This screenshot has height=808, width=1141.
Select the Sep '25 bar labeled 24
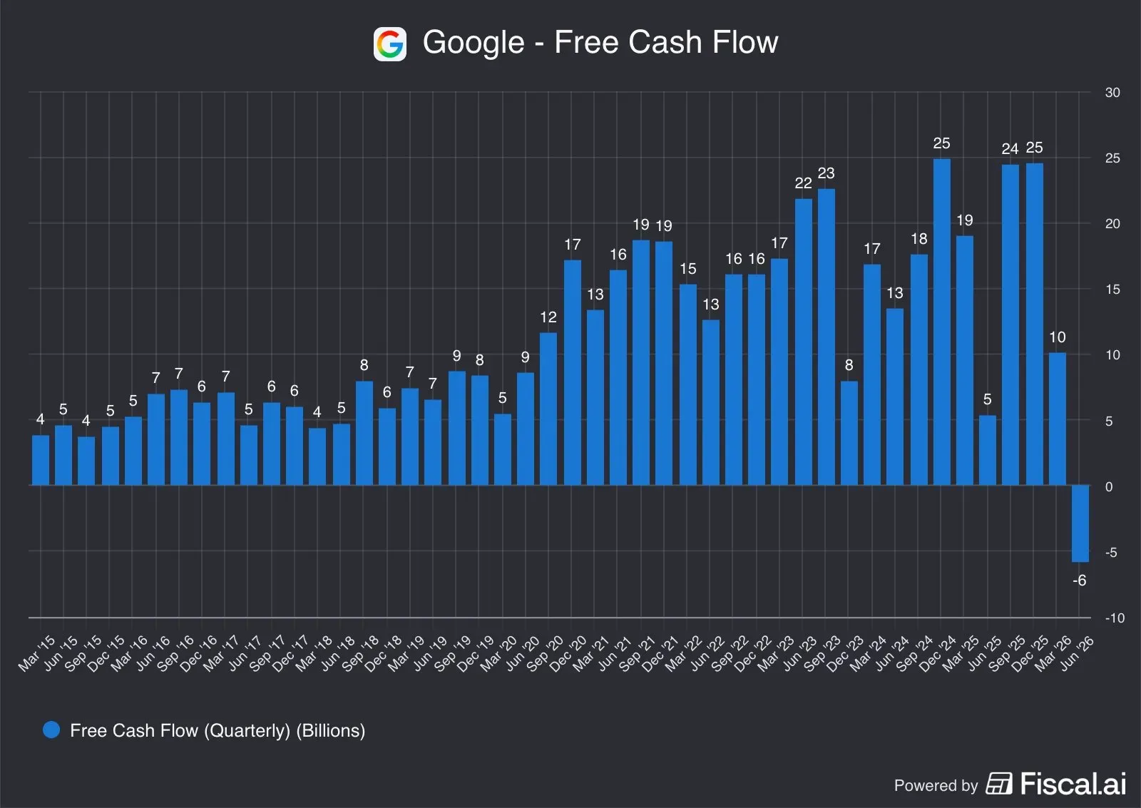(x=1010, y=325)
